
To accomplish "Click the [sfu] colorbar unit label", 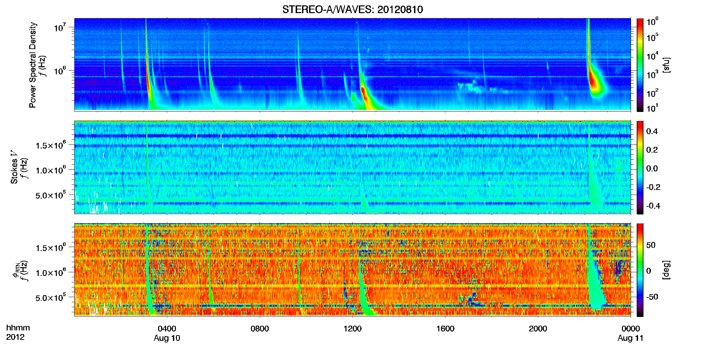I will point(667,65).
